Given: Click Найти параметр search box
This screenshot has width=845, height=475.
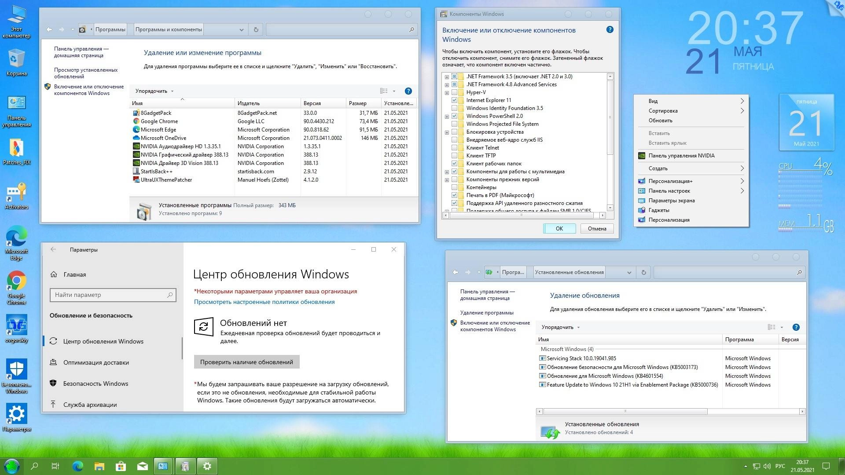Looking at the screenshot, I should pyautogui.click(x=113, y=295).
